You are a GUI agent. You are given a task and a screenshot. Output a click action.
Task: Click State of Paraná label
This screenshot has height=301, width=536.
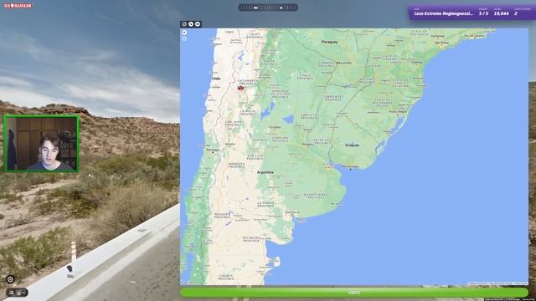tap(389, 58)
